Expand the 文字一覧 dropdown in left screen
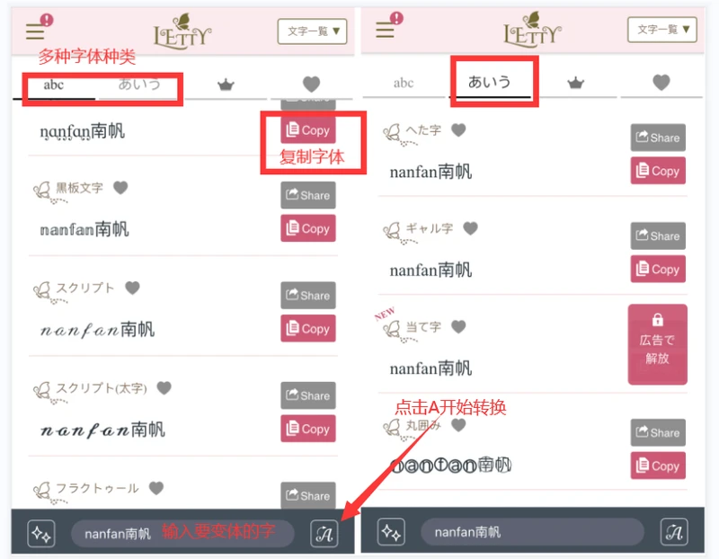This screenshot has height=559, width=719. 312,31
